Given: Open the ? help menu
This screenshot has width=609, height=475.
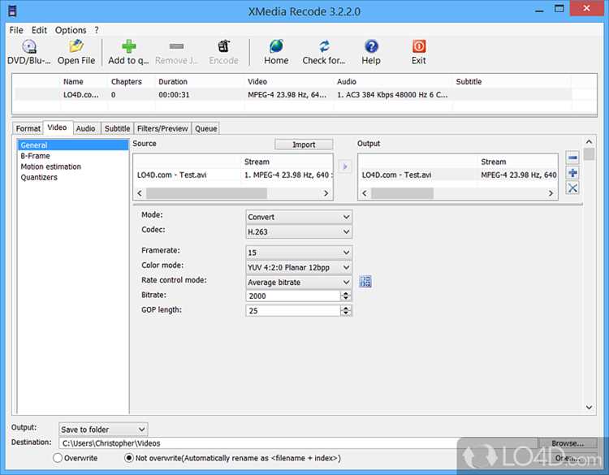Looking at the screenshot, I should pyautogui.click(x=97, y=30).
